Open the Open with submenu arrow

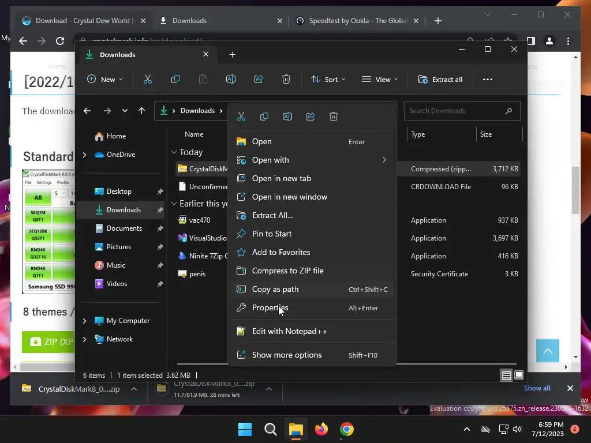point(384,160)
